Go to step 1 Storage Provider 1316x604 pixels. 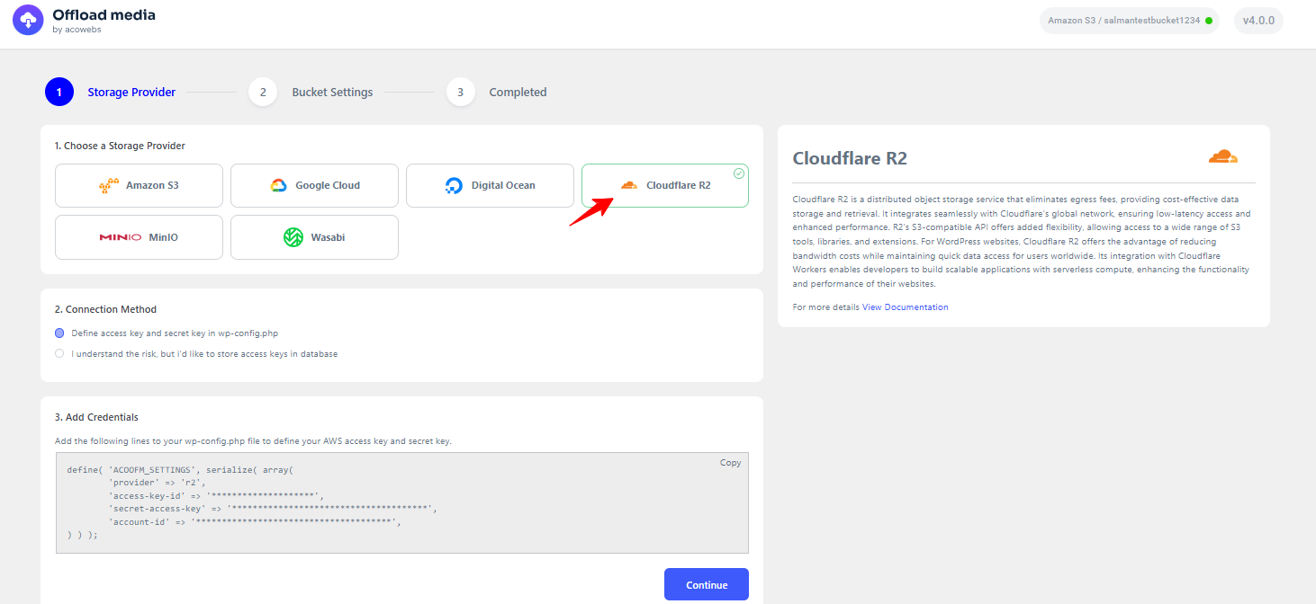coord(59,92)
